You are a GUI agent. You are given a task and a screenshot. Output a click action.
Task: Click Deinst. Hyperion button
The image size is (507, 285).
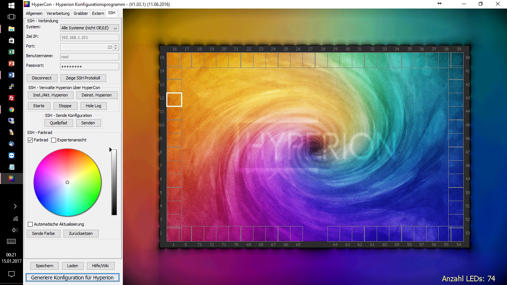click(97, 95)
